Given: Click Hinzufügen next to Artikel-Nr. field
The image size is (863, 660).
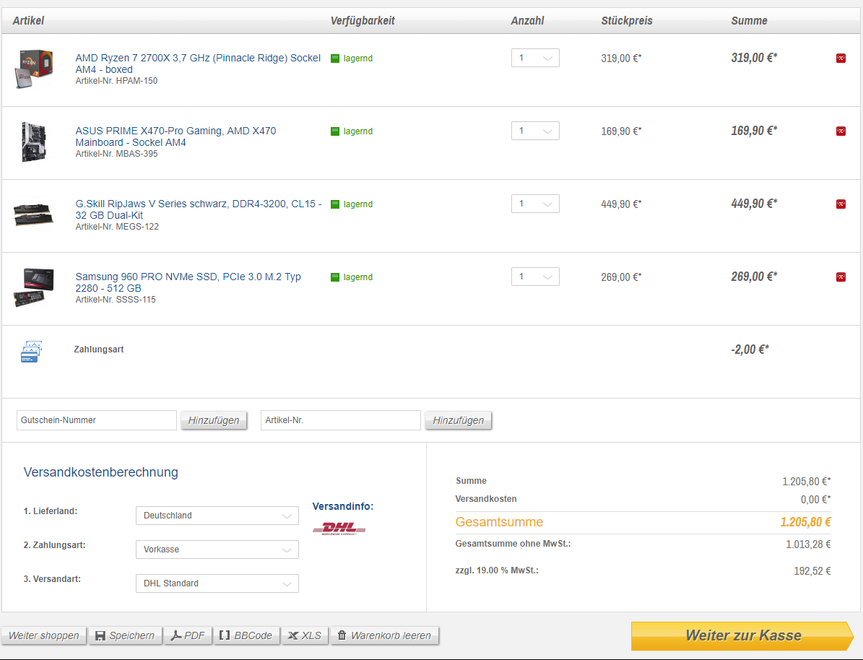Looking at the screenshot, I should click(x=458, y=420).
